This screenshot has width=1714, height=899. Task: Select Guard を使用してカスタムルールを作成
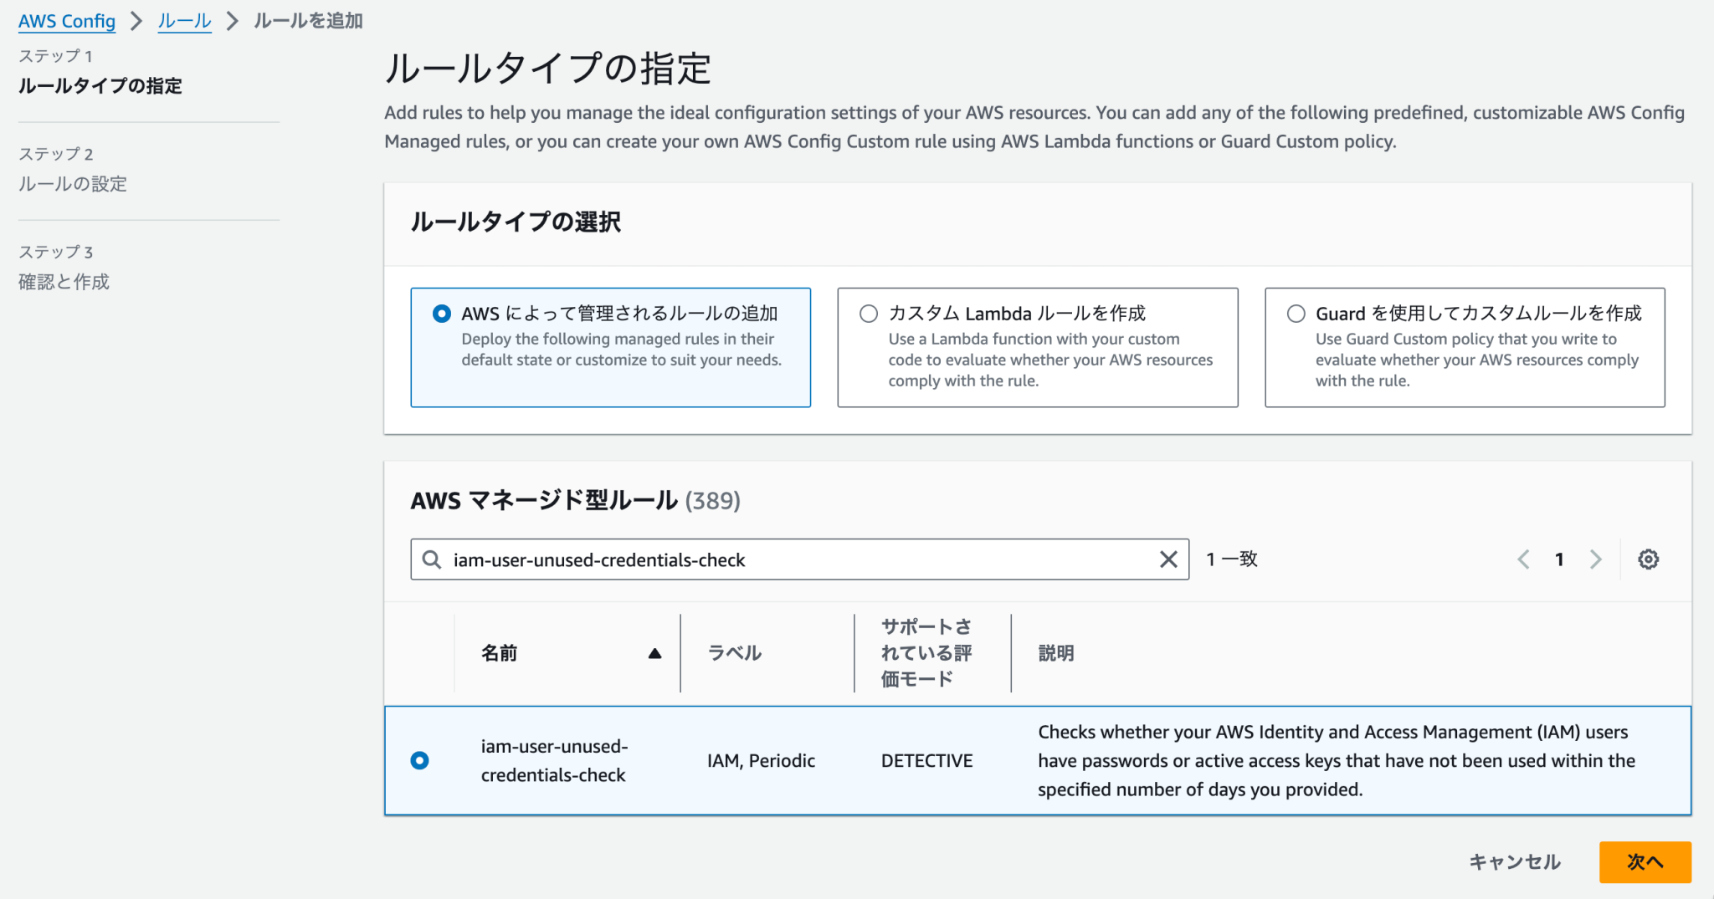coord(1296,314)
